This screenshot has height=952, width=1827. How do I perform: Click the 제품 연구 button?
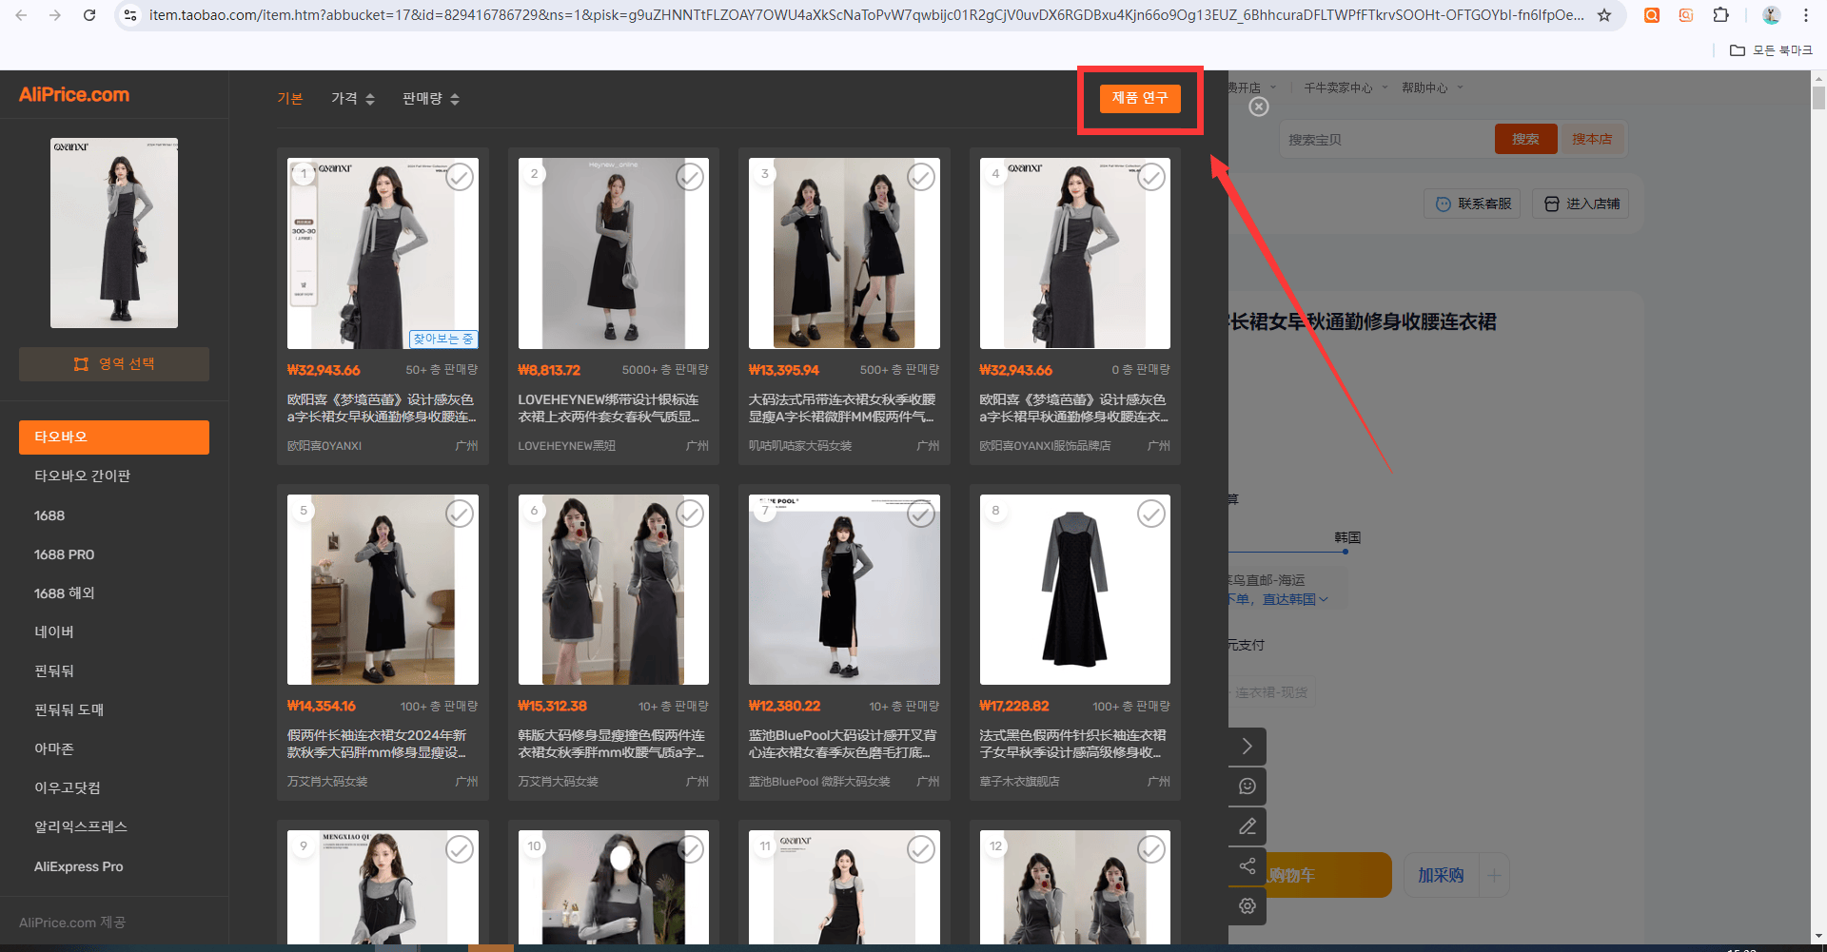1140,99
